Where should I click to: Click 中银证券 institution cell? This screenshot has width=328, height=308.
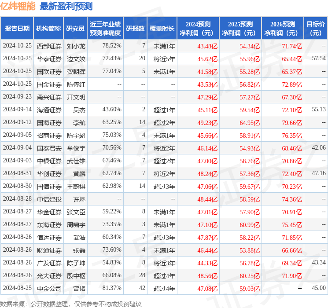pos(49,161)
